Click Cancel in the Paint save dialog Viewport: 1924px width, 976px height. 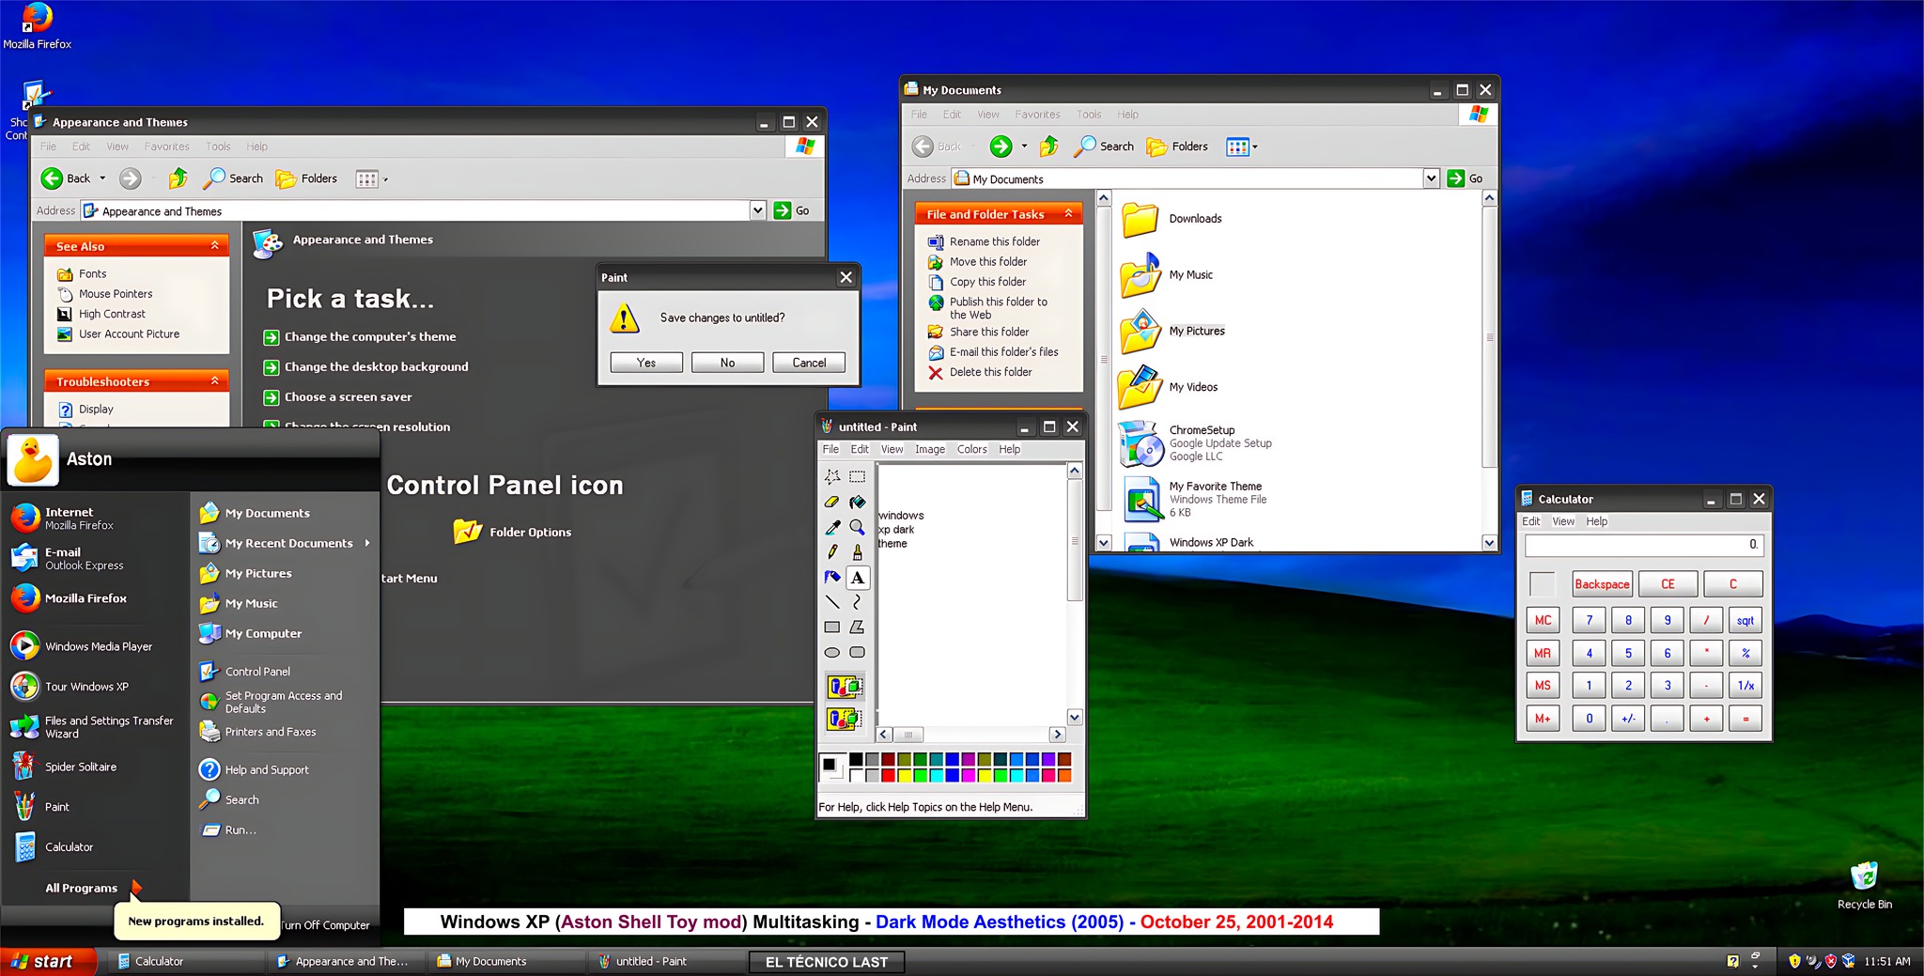809,363
